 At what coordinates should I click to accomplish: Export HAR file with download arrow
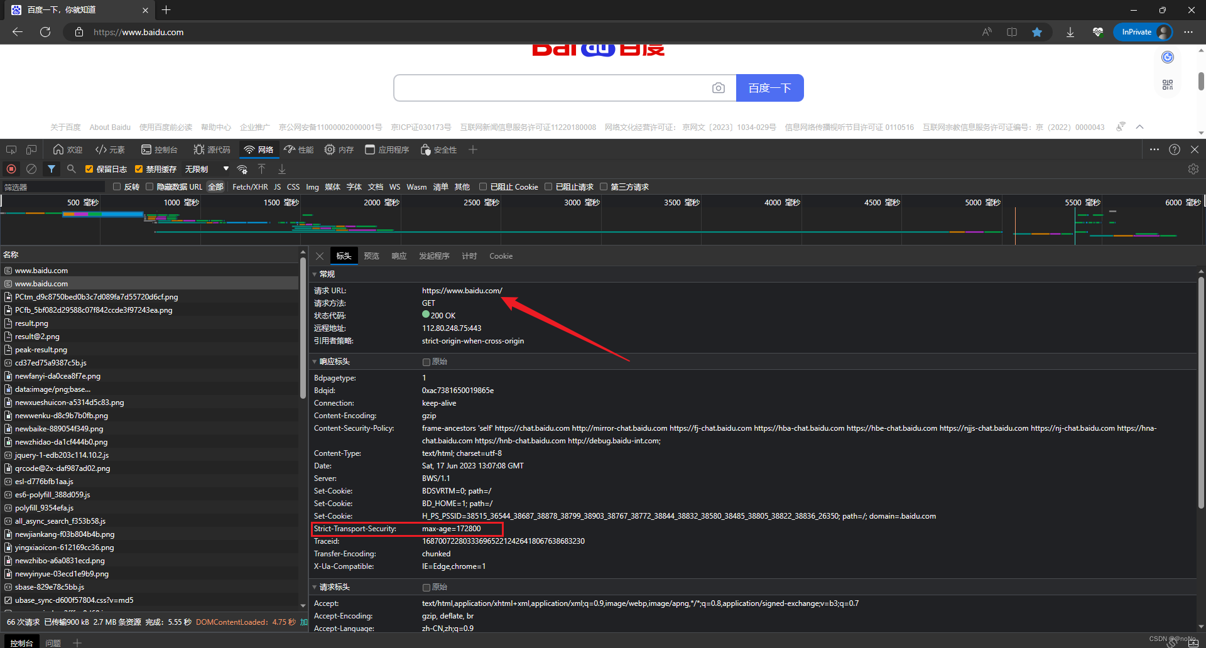point(282,169)
